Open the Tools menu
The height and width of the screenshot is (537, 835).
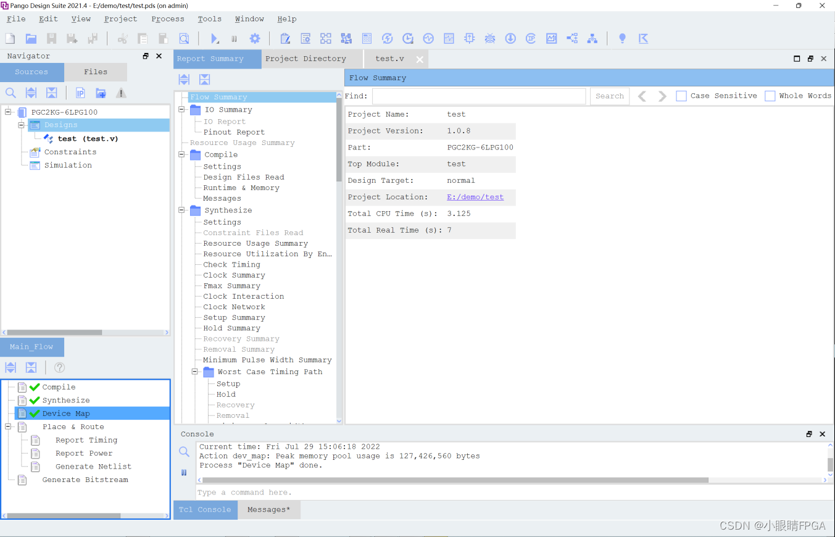point(210,19)
